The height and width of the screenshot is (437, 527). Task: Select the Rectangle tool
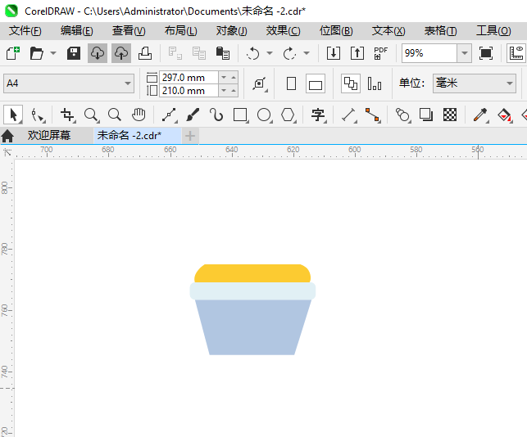[x=240, y=115]
